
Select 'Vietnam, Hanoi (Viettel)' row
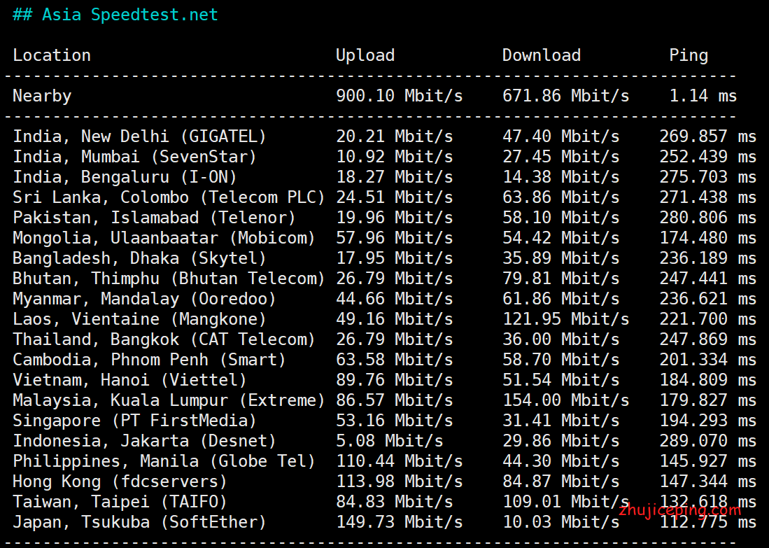point(385,380)
